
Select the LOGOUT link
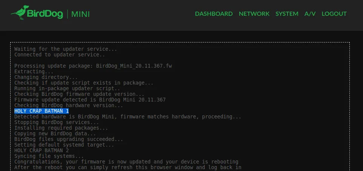pos(334,14)
